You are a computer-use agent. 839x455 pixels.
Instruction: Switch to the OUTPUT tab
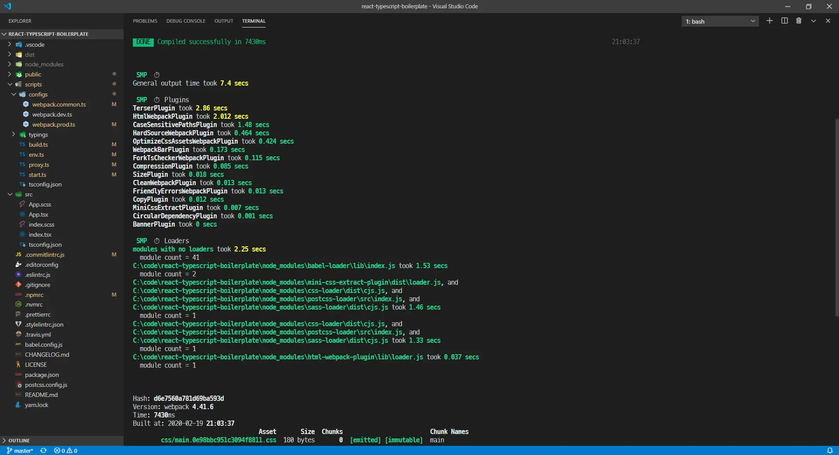click(224, 21)
